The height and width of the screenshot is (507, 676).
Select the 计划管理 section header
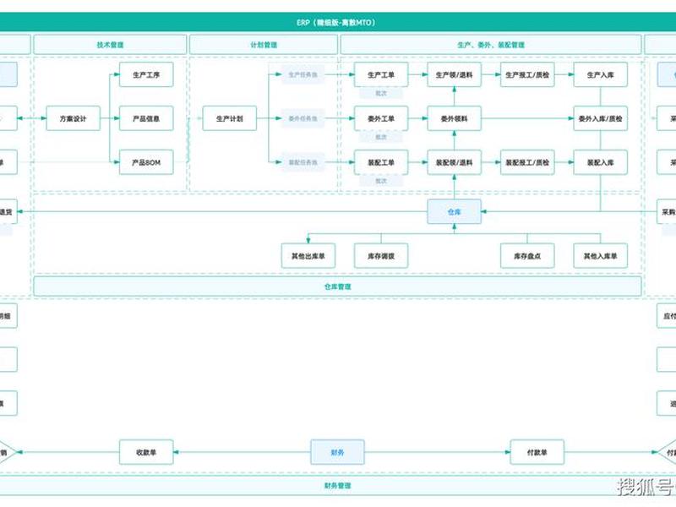[x=264, y=45]
